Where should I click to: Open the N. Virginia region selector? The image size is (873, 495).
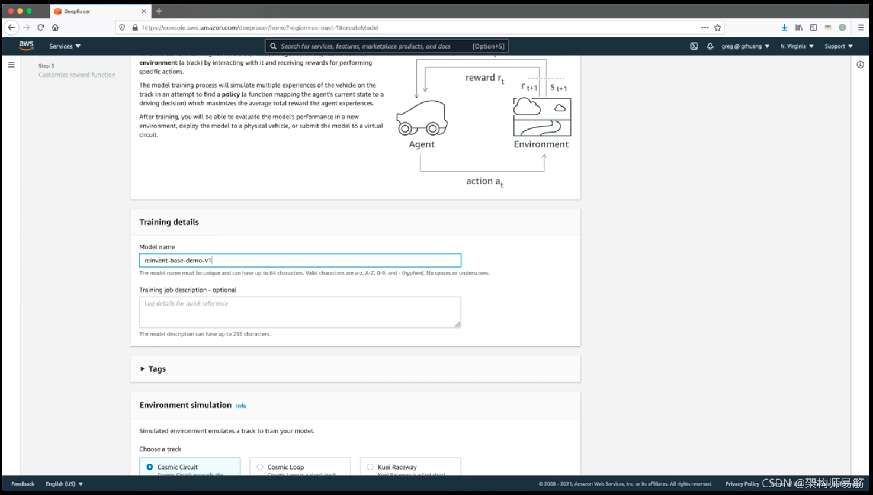[797, 46]
